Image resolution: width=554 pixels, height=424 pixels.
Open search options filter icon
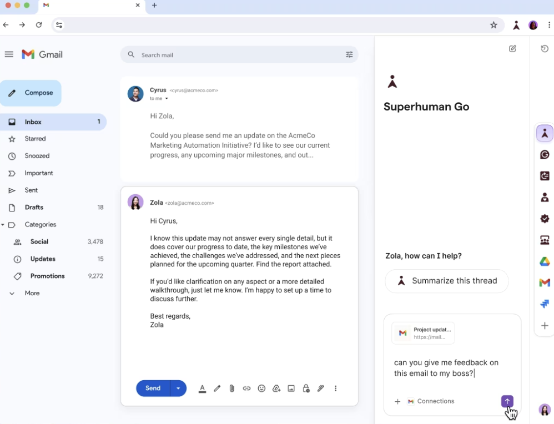tap(349, 54)
